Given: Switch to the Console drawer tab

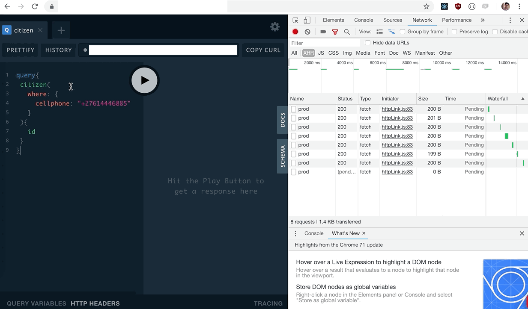Looking at the screenshot, I should 314,233.
